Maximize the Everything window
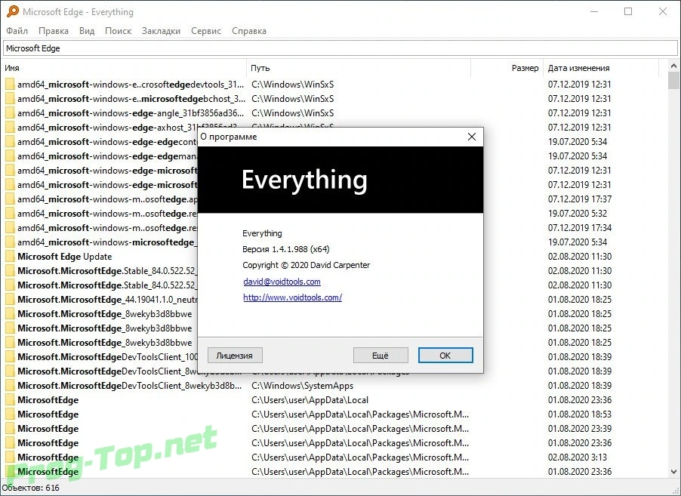The image size is (681, 496). 628,11
